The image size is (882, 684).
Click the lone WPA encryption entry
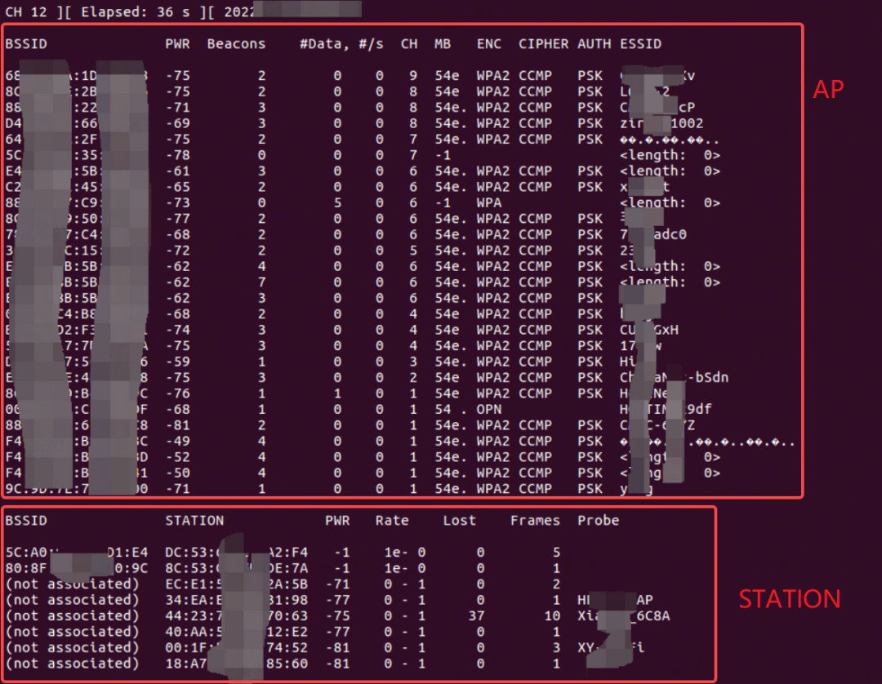click(489, 203)
